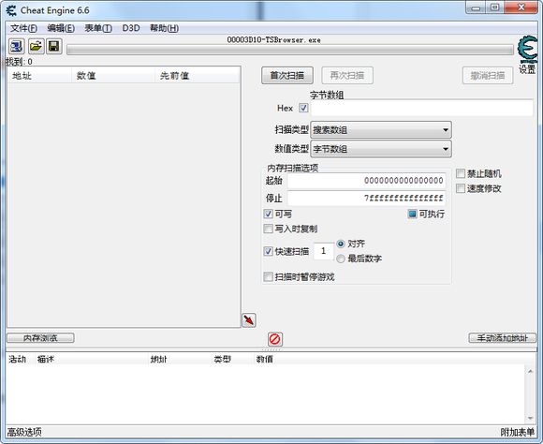Open the process list computer icon
This screenshot has height=444, width=543.
16,46
